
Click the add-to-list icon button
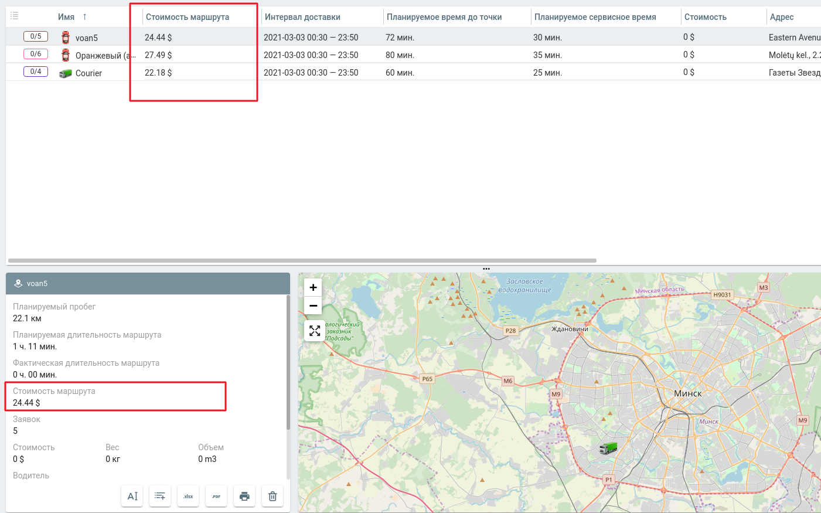160,496
